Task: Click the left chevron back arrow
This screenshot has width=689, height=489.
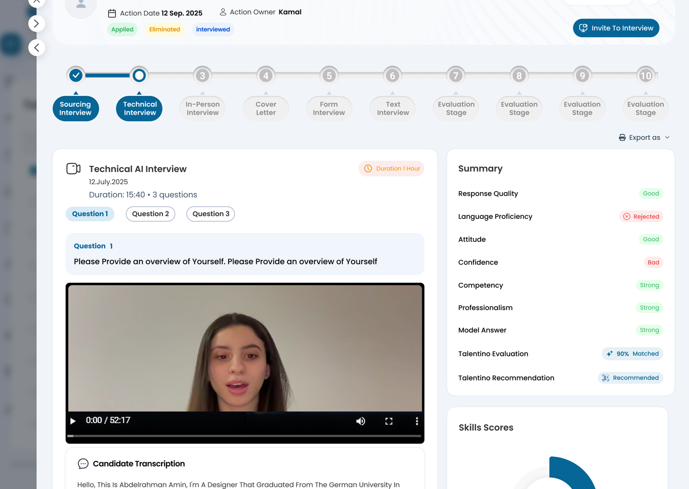Action: (36, 48)
